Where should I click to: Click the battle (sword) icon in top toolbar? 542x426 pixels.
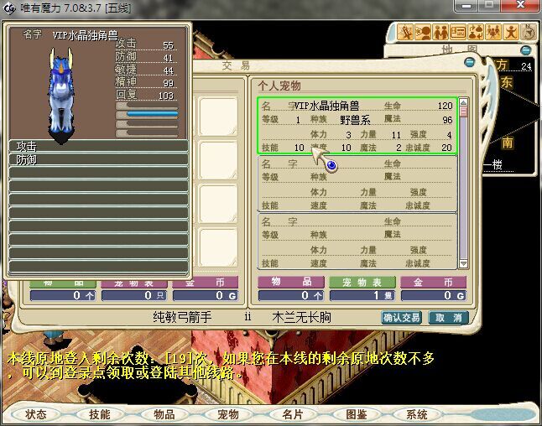pyautogui.click(x=406, y=33)
